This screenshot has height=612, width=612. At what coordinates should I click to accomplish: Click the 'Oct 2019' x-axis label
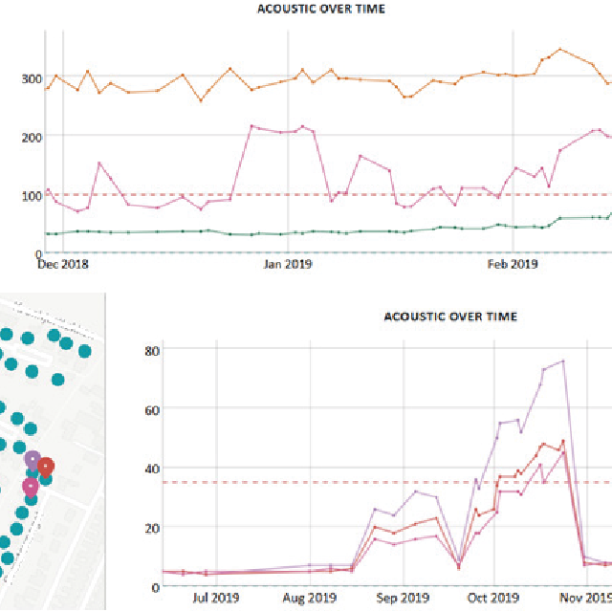(494, 598)
